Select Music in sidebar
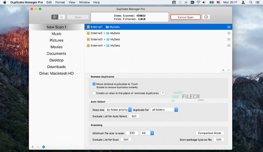This screenshot has height=152, width=263. tap(57, 34)
